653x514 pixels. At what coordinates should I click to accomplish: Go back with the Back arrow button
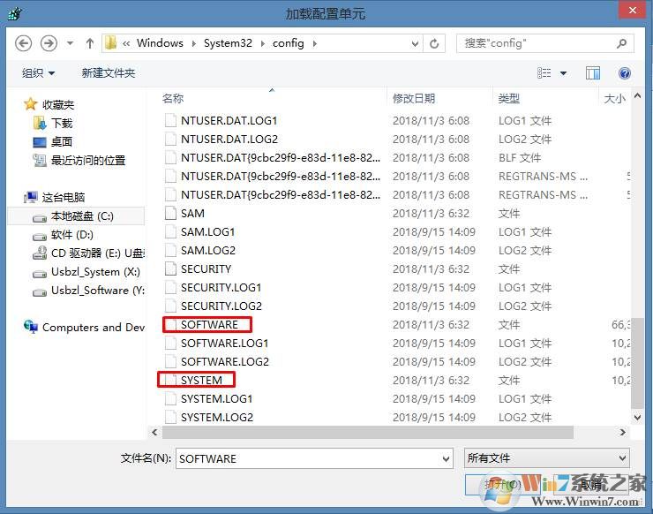point(23,43)
